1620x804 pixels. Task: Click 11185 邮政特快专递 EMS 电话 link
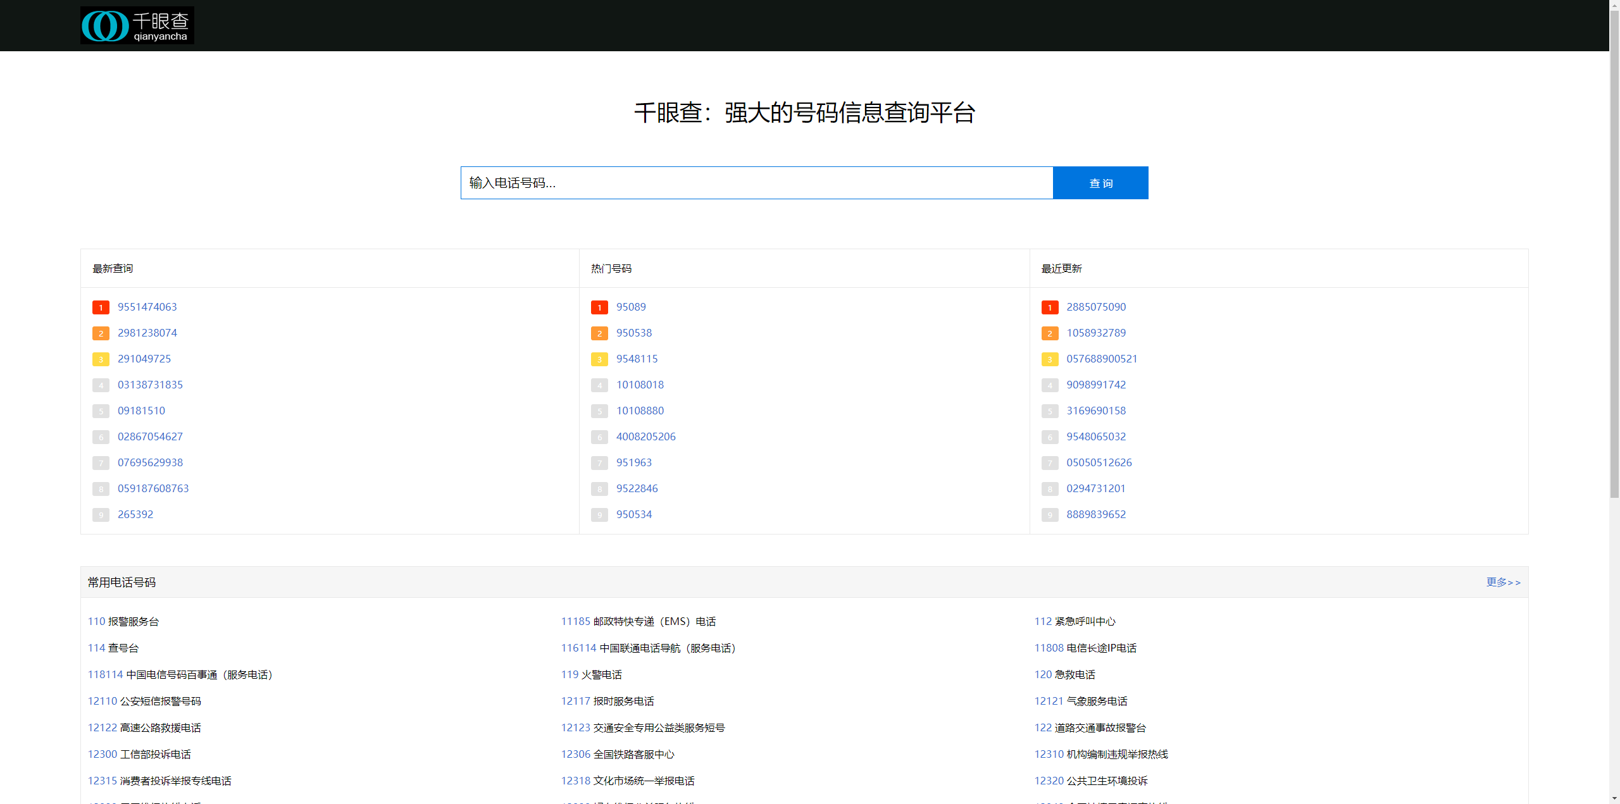(x=639, y=621)
